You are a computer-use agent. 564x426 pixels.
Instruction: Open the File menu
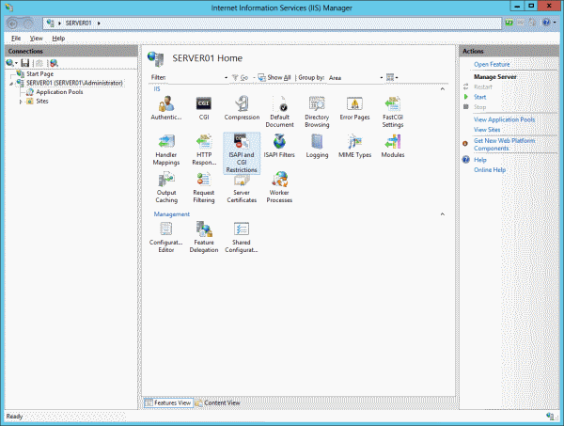[x=16, y=39]
